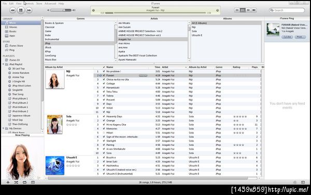The height and width of the screenshot is (195, 311).
Task: Uncheck the Orange song checkbox
Action: coord(104,121)
